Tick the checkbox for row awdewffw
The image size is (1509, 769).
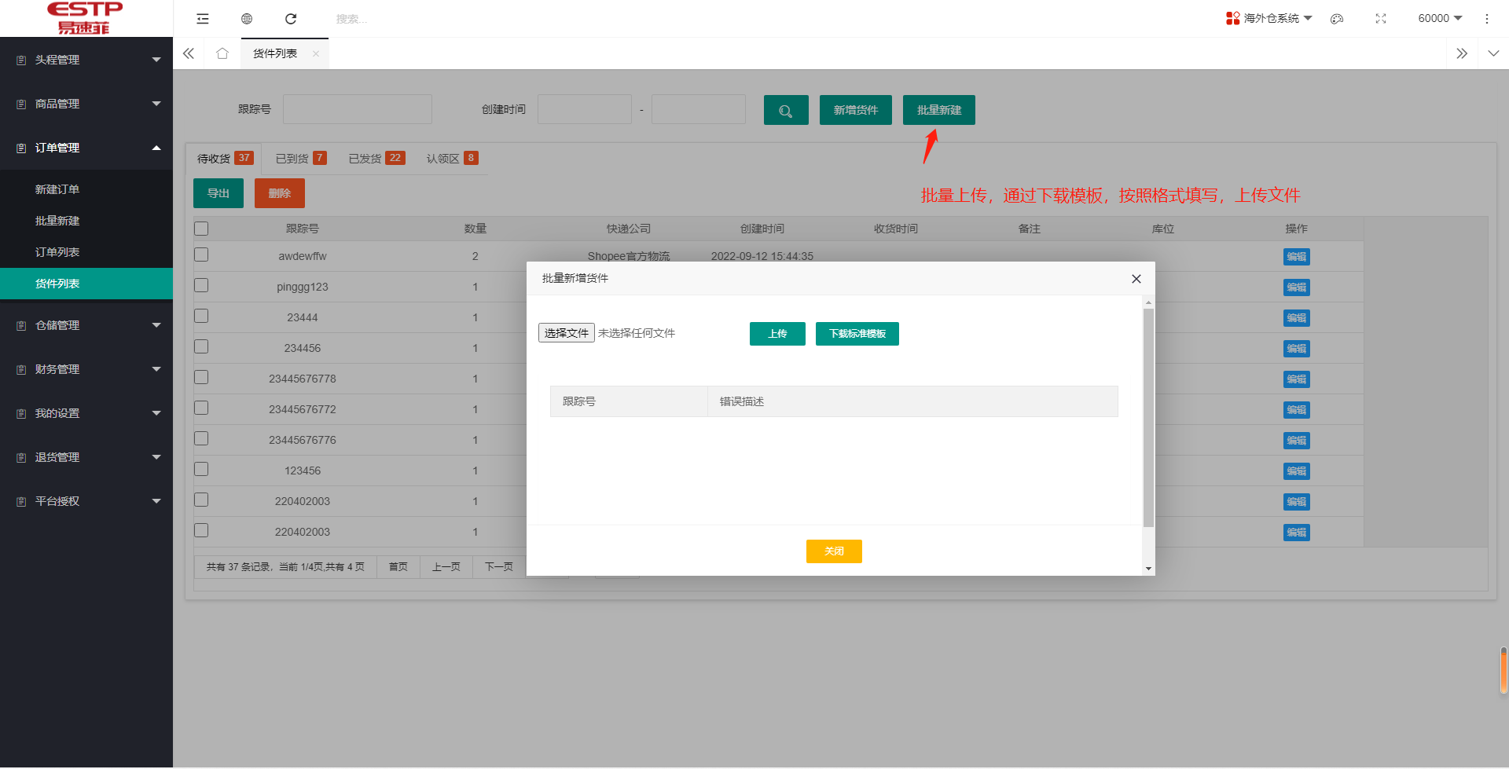pos(202,255)
